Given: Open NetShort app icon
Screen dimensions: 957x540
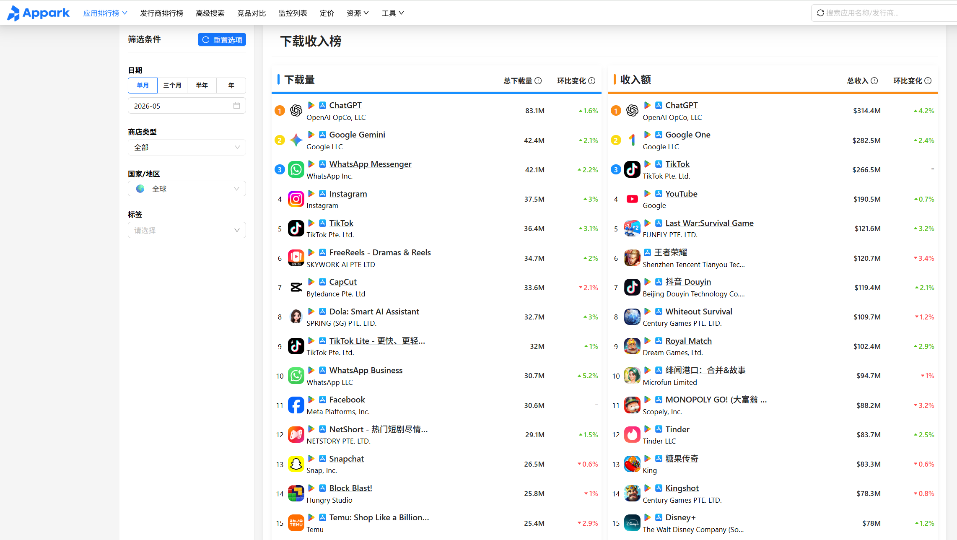Looking at the screenshot, I should coord(296,435).
